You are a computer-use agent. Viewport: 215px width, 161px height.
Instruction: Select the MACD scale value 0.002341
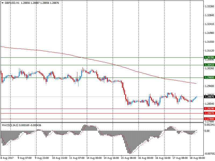210,125
